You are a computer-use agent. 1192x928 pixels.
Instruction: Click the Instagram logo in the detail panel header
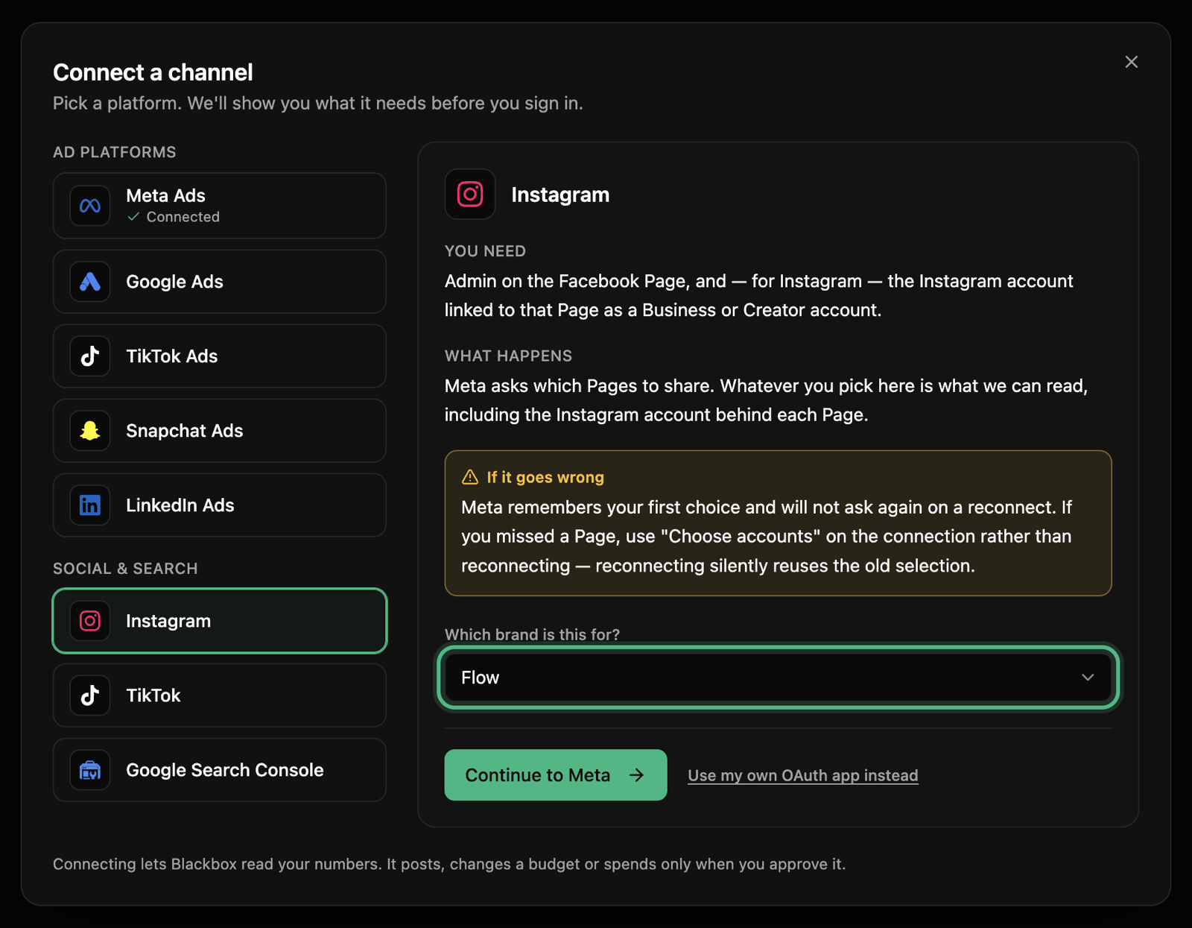pyautogui.click(x=470, y=195)
